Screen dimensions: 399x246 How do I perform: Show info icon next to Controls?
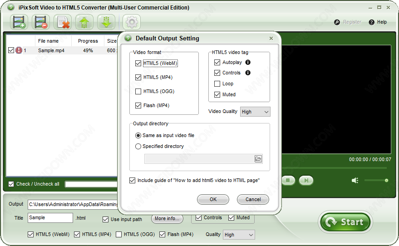pyautogui.click(x=248, y=73)
